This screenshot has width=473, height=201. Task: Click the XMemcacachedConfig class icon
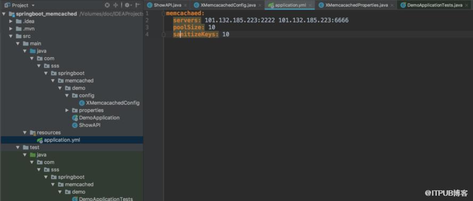click(x=82, y=103)
